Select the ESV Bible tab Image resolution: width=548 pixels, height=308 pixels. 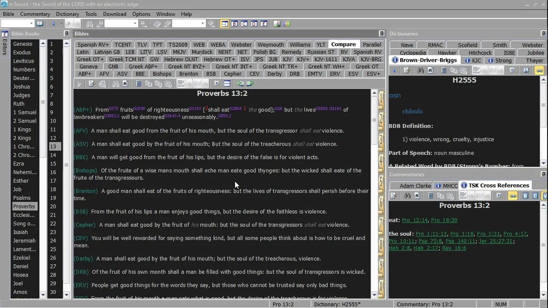click(x=353, y=74)
